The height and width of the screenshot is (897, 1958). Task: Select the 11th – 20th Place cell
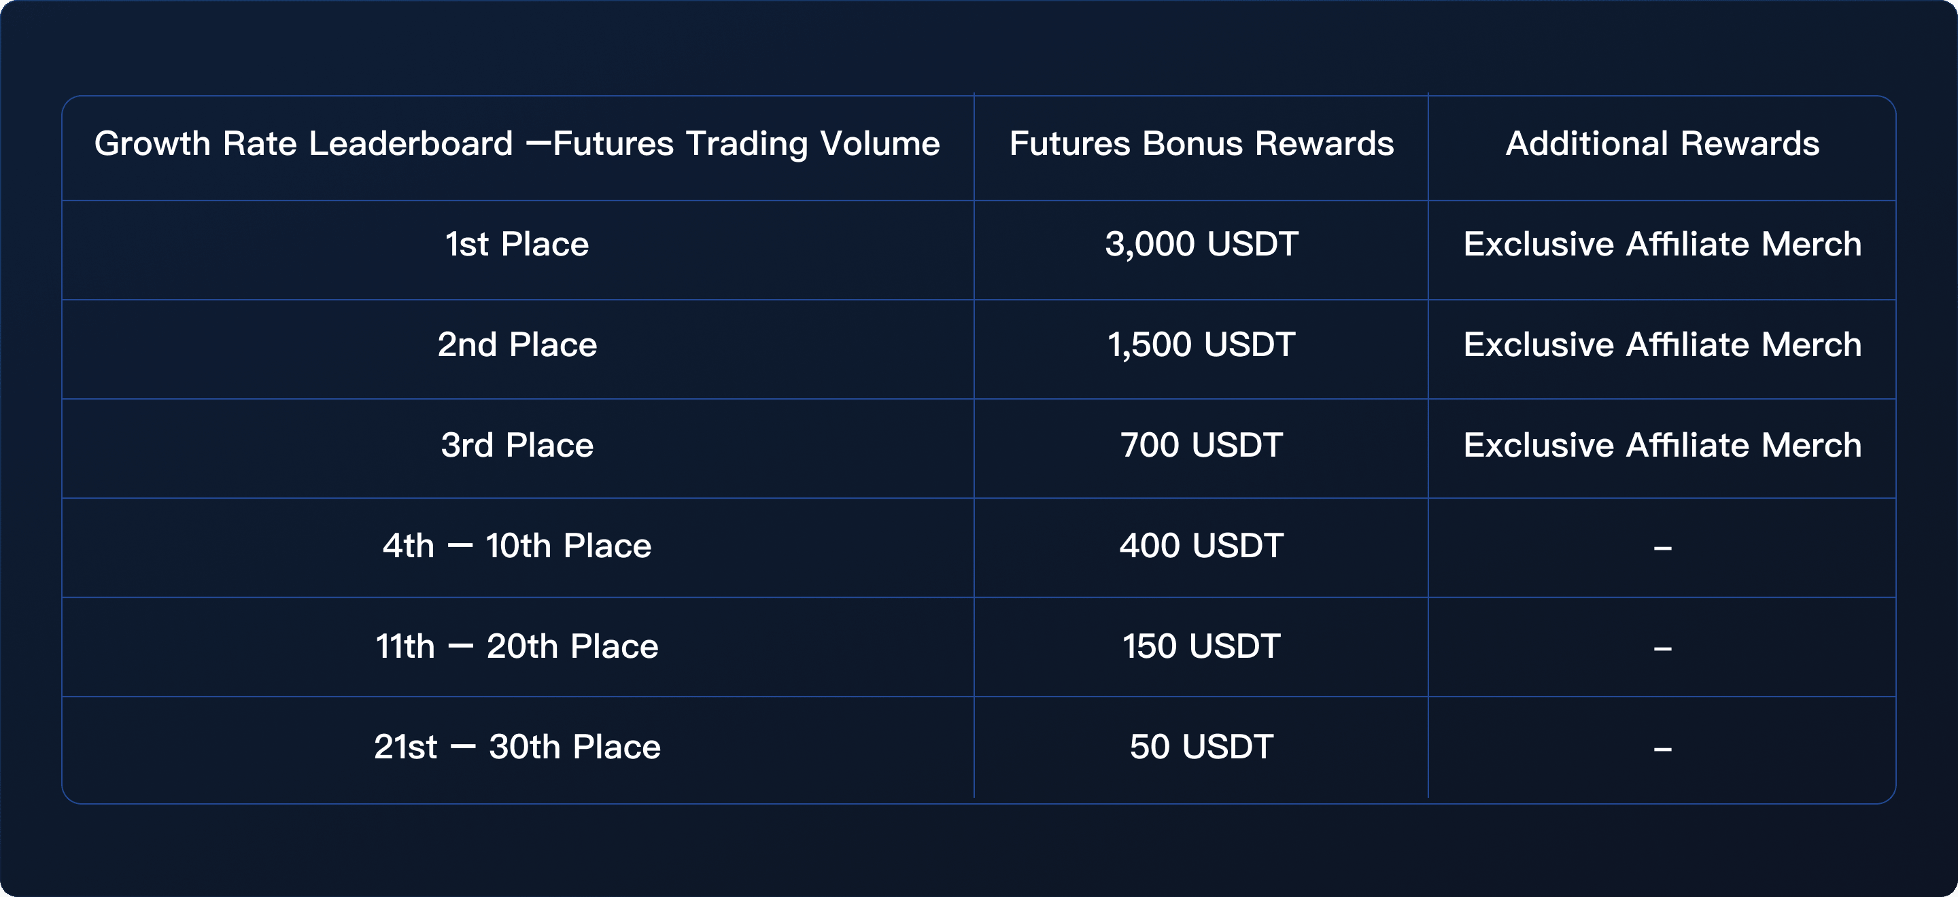pos(517,646)
